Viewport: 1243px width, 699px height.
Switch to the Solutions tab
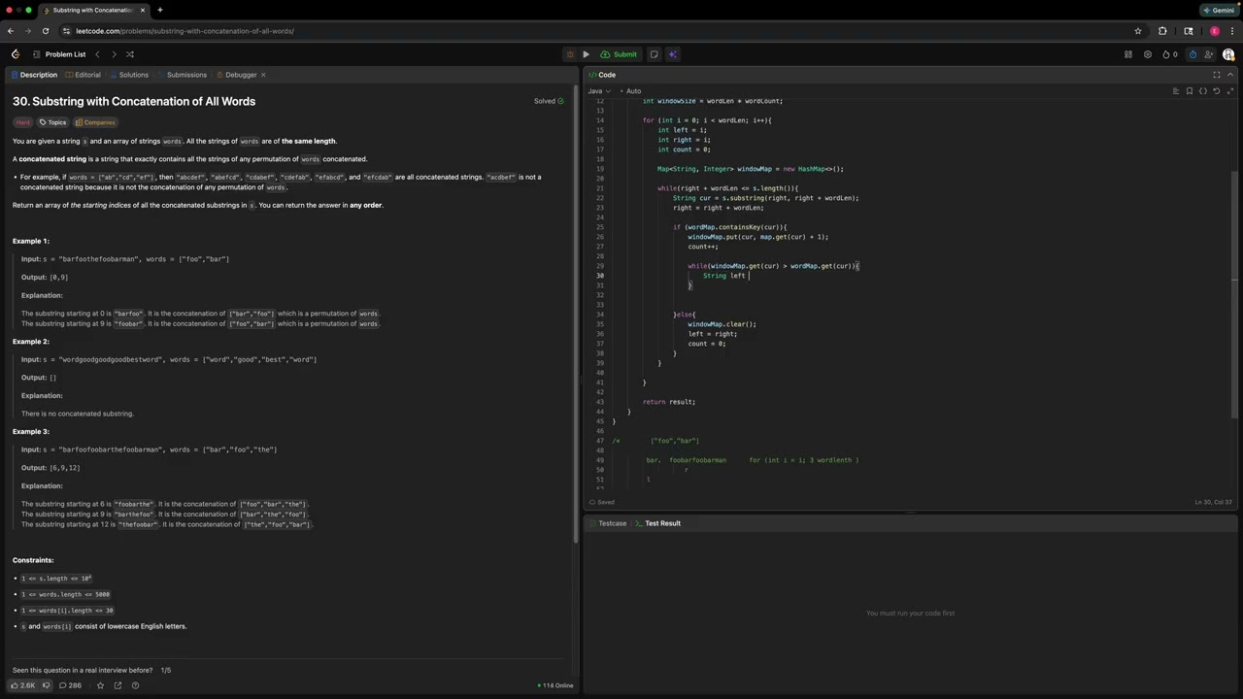click(x=128, y=75)
